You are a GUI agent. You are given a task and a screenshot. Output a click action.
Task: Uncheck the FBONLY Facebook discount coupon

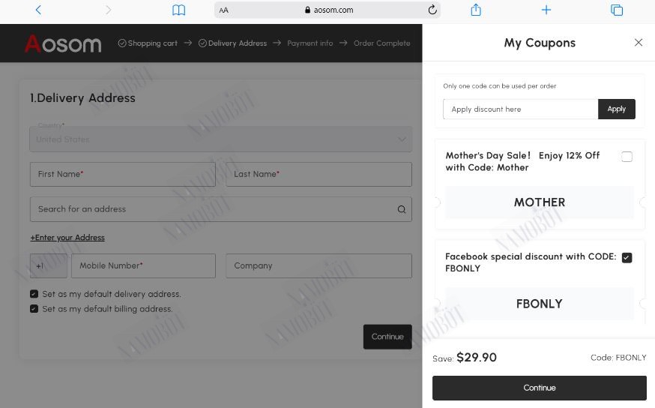pyautogui.click(x=627, y=257)
